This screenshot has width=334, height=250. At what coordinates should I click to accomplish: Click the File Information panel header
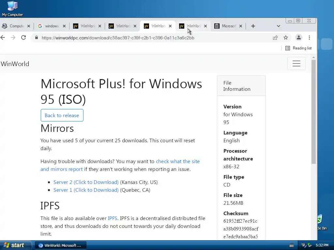click(241, 86)
